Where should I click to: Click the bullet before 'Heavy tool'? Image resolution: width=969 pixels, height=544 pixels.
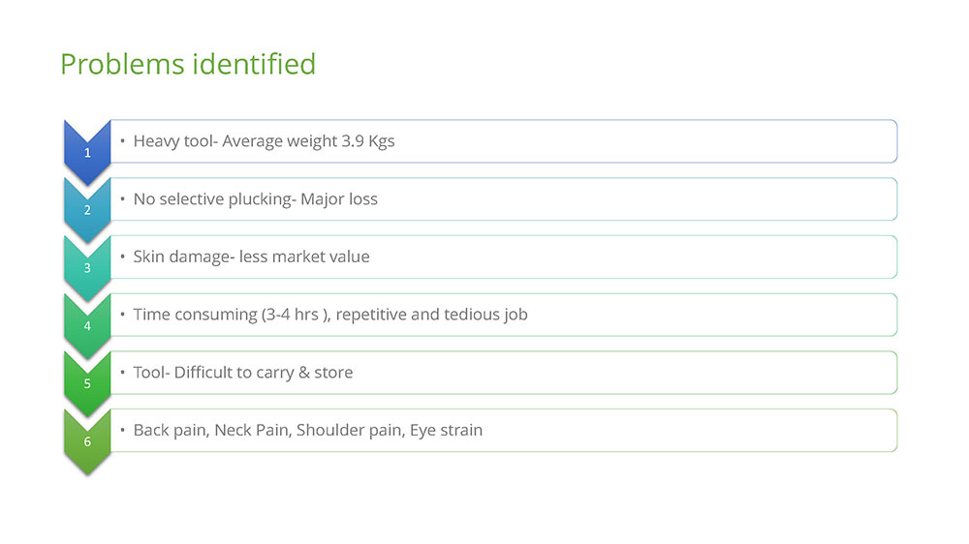[122, 140]
